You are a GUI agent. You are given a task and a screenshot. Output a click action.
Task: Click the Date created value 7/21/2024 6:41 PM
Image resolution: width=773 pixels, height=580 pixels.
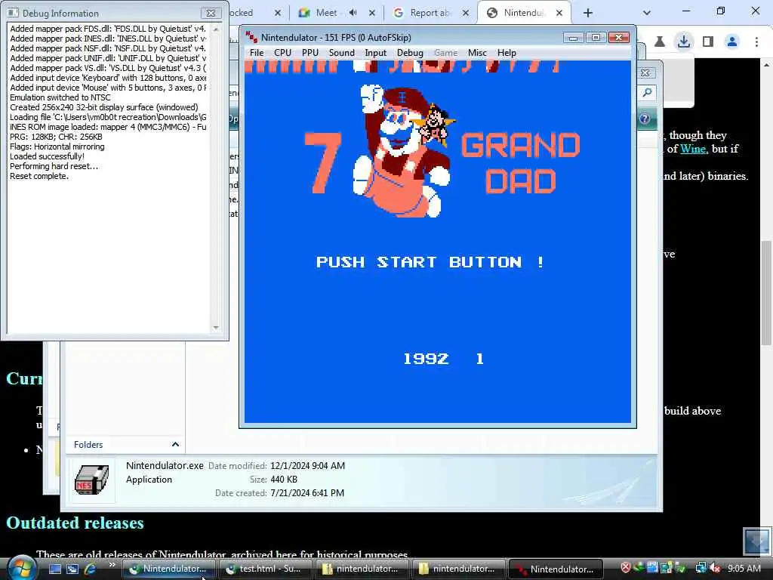click(x=307, y=492)
